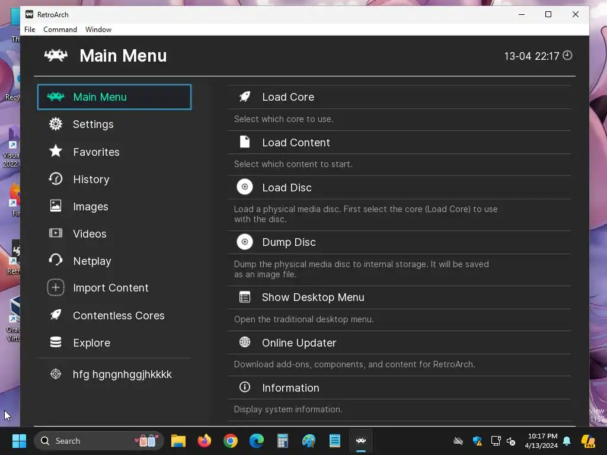Click the Information circle icon
Image resolution: width=607 pixels, height=455 pixels.
pyautogui.click(x=245, y=387)
